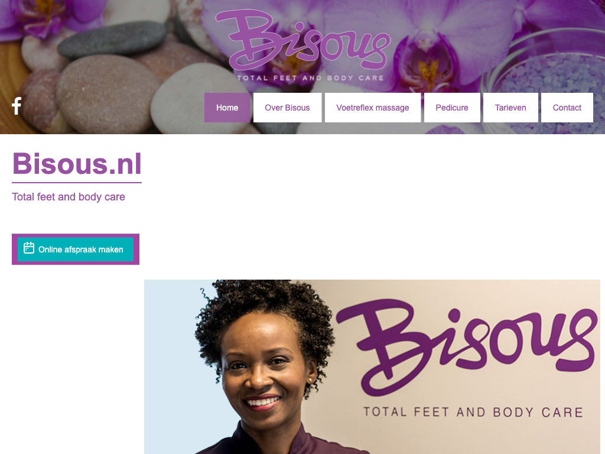605x454 pixels.
Task: Open the Over Bisous page
Action: [288, 108]
